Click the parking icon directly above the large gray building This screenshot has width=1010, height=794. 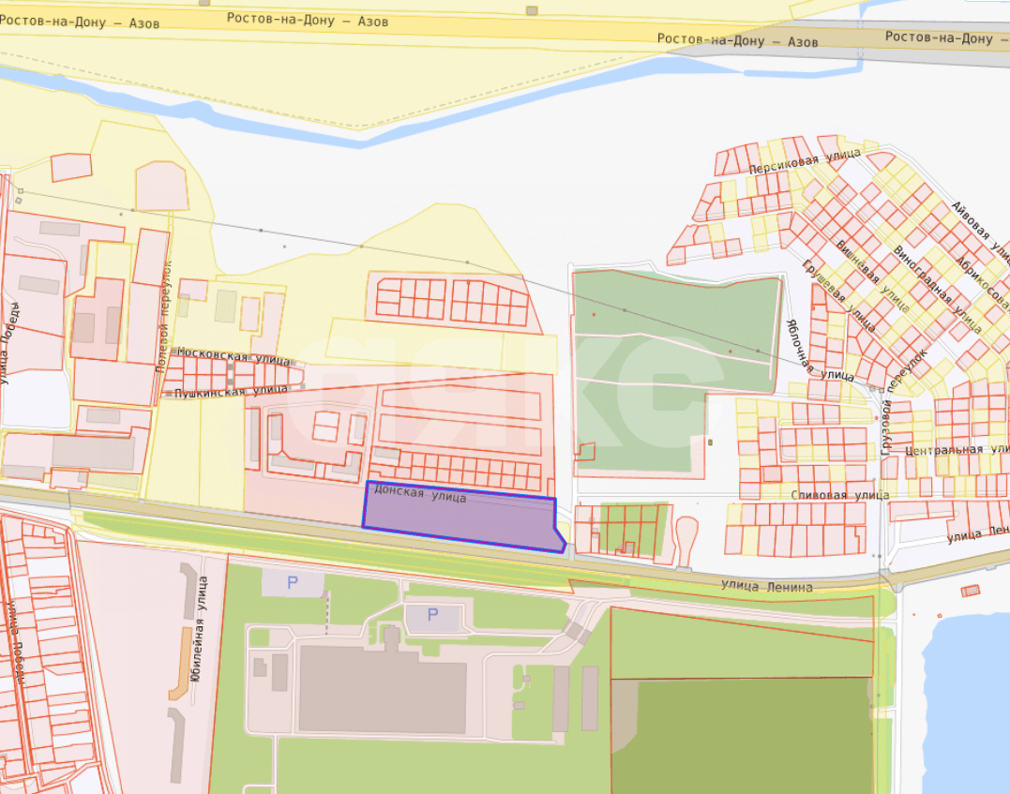(432, 616)
